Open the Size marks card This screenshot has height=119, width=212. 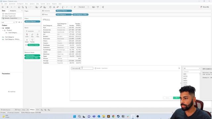pos(32,35)
